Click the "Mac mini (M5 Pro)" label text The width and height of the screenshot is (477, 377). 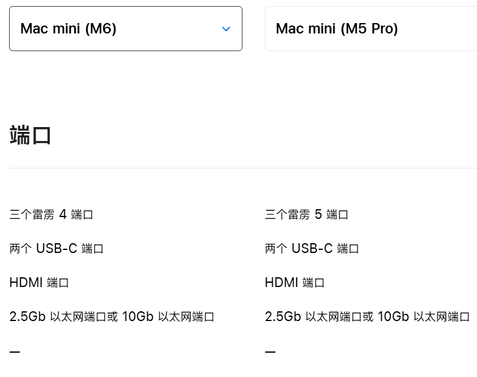(337, 29)
